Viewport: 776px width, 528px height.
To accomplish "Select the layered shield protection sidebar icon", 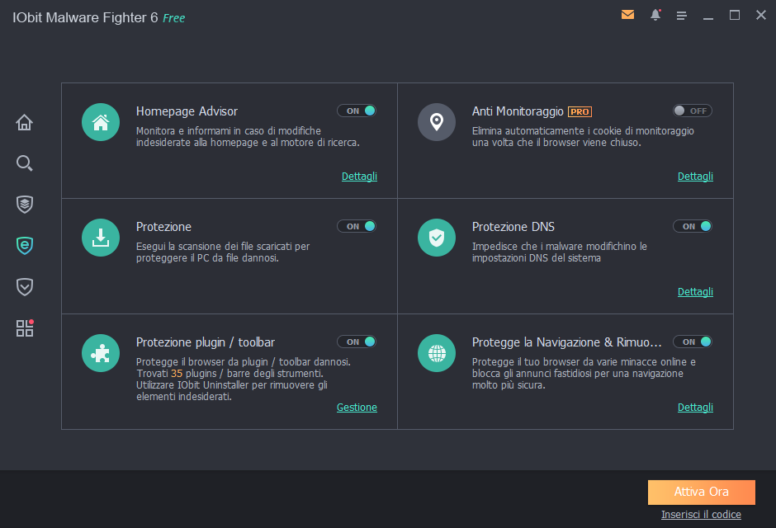I will click(x=25, y=204).
